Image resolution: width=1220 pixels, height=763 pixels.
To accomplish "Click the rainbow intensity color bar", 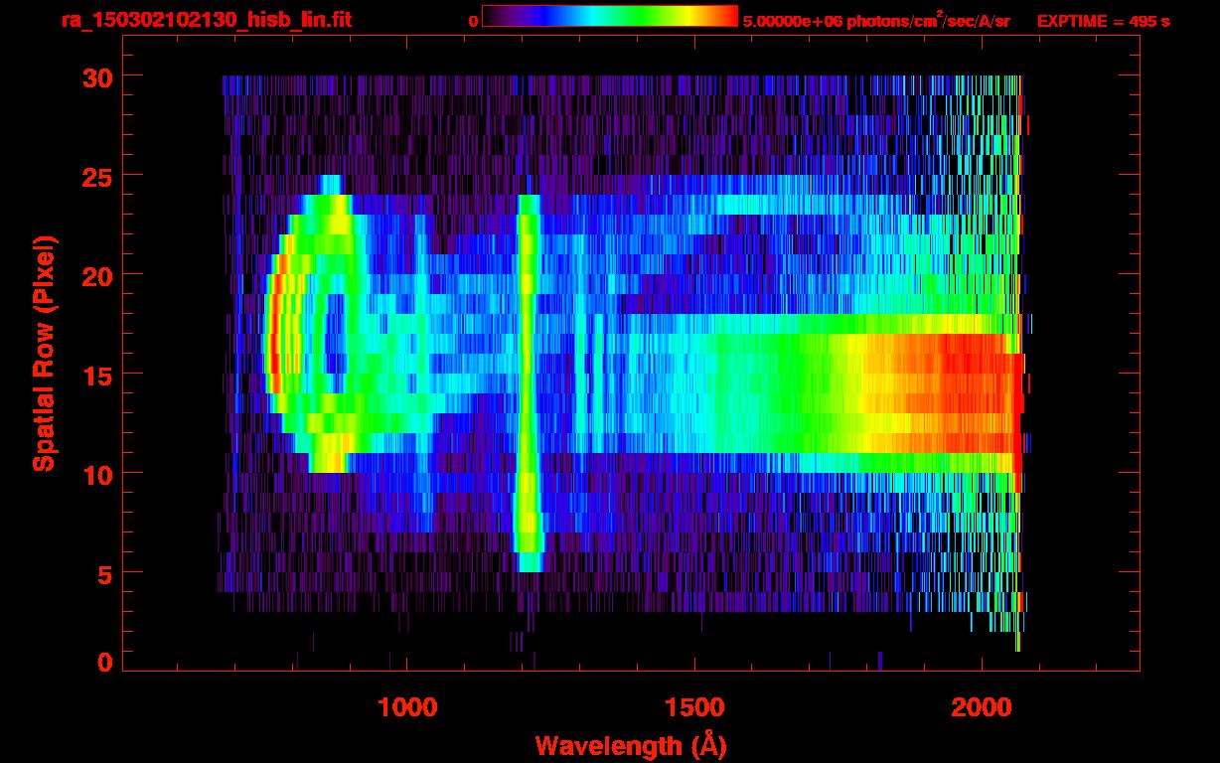I will 610,16.
